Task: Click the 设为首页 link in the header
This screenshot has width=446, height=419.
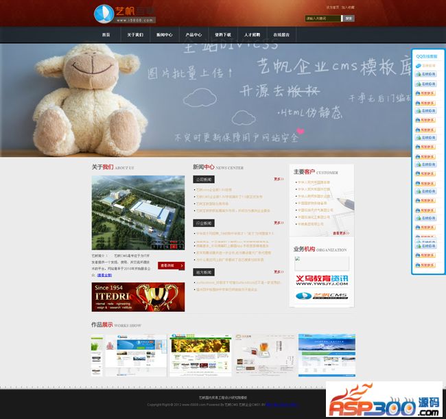Action: 333,8
